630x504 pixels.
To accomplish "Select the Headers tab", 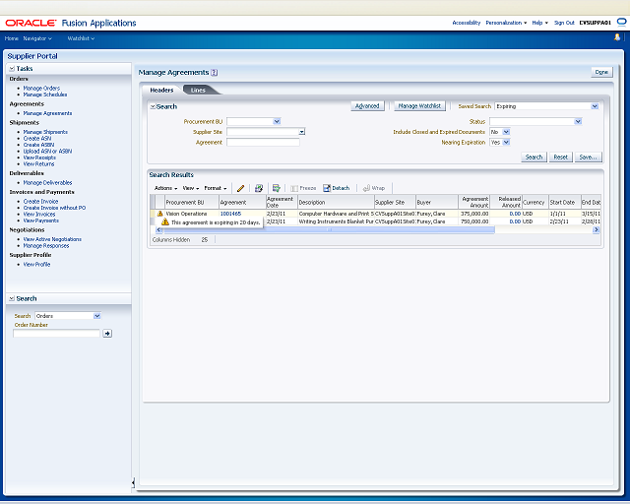I will (x=161, y=90).
